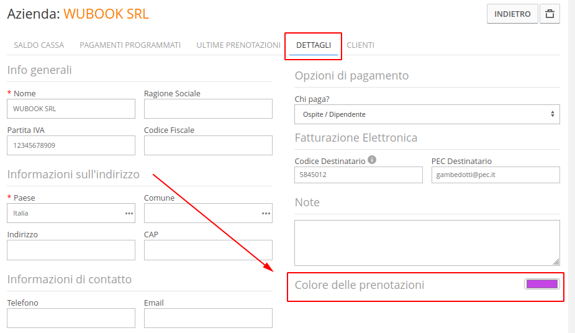Open the Paese three-dots selector
This screenshot has height=333, width=575.
pos(129,214)
